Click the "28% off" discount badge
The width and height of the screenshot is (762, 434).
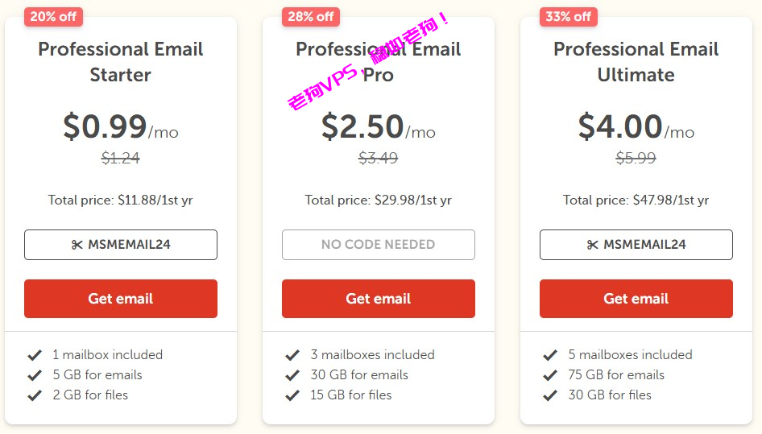point(311,17)
